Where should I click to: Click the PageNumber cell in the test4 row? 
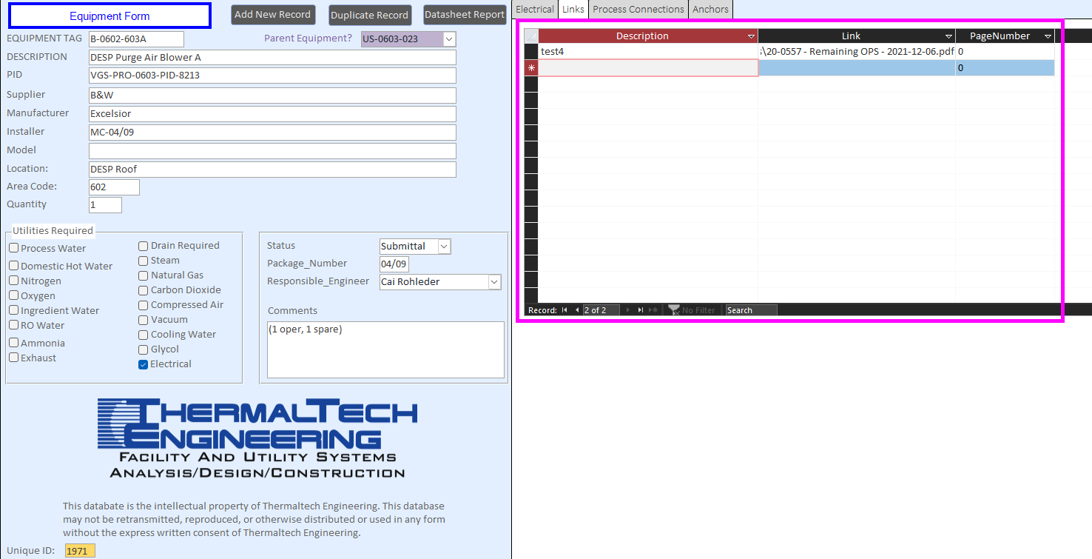[x=1005, y=52]
